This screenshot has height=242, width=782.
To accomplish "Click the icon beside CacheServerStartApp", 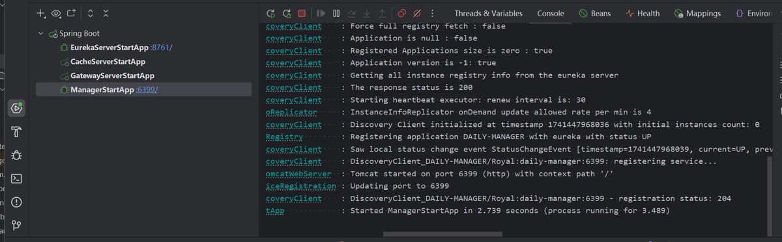I will coord(64,62).
